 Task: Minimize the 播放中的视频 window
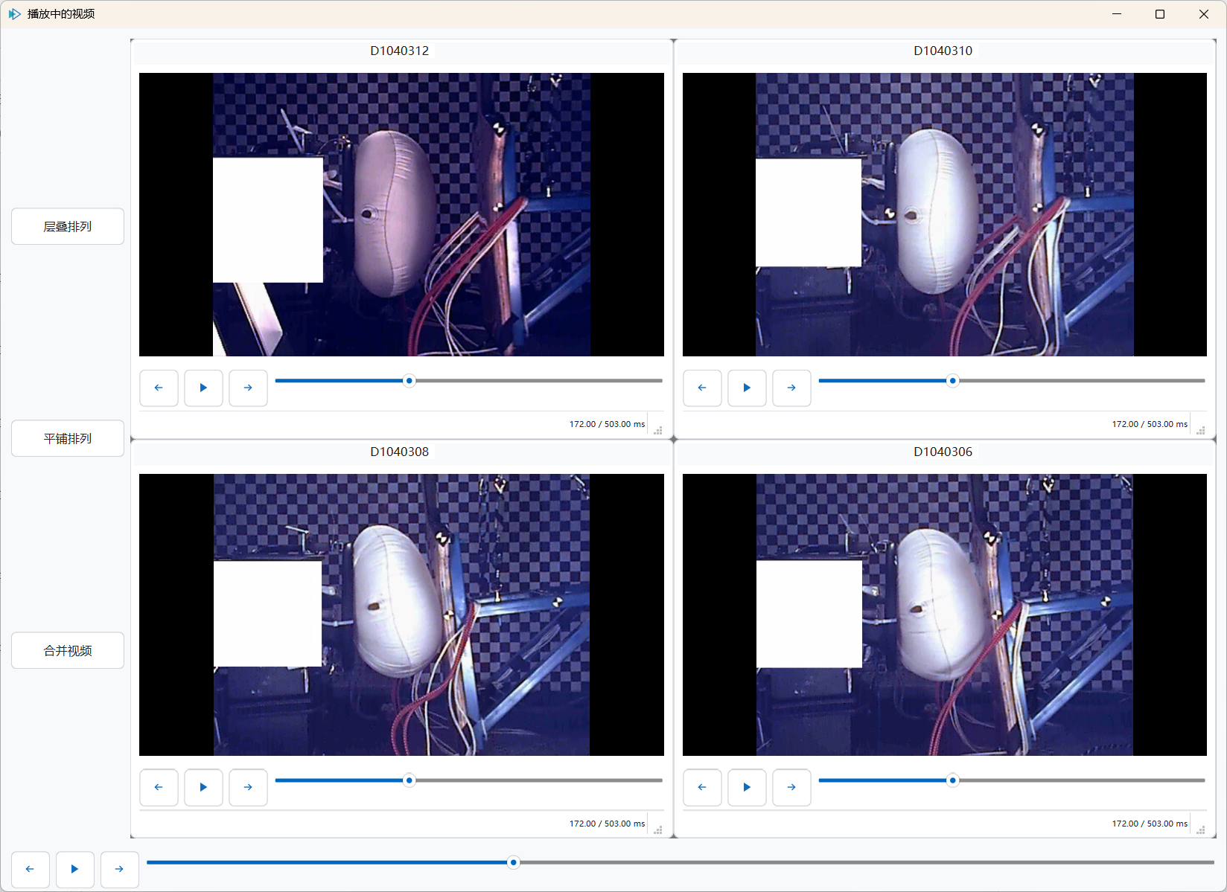coord(1117,14)
